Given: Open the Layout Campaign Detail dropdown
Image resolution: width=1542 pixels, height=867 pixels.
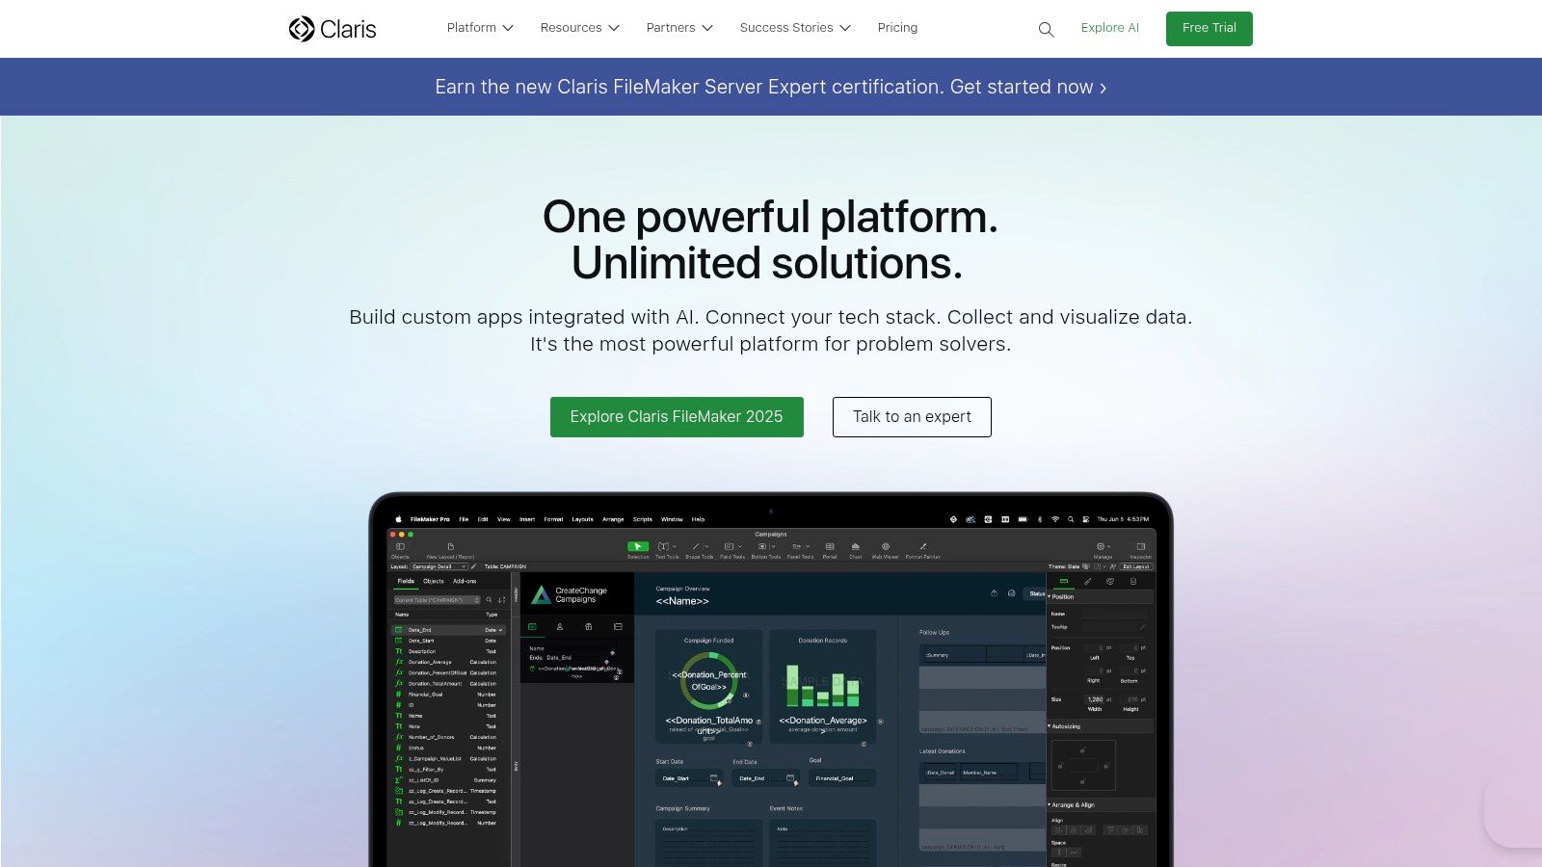Looking at the screenshot, I should (x=439, y=566).
